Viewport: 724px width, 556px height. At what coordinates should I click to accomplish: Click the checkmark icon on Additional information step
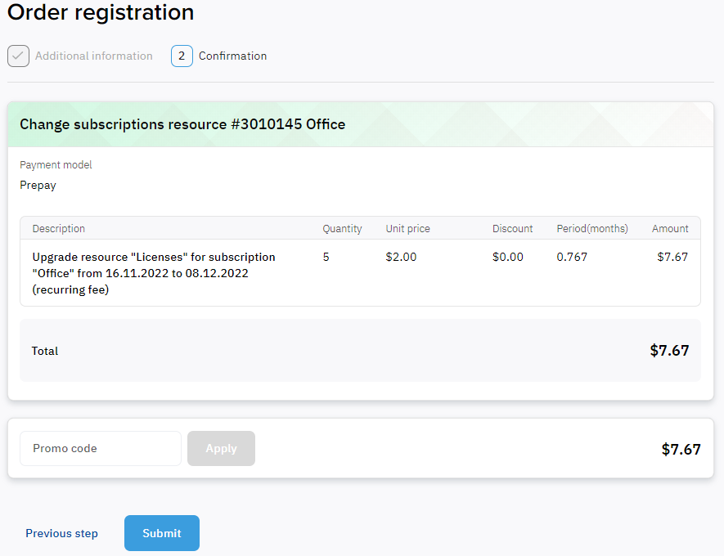[x=18, y=56]
